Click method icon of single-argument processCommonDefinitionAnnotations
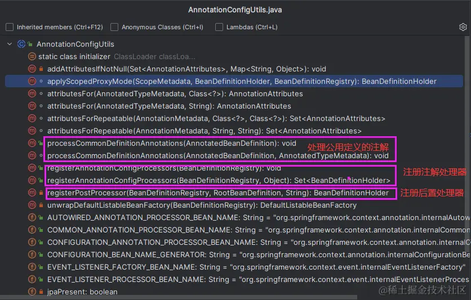This screenshot has width=471, height=300. click(x=32, y=143)
